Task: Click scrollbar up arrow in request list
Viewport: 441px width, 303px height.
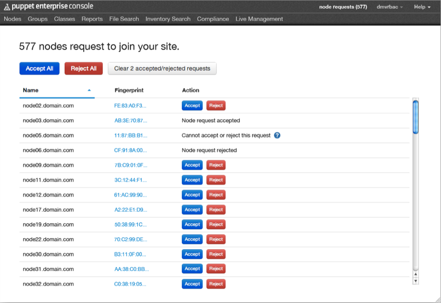Action: pyautogui.click(x=415, y=274)
